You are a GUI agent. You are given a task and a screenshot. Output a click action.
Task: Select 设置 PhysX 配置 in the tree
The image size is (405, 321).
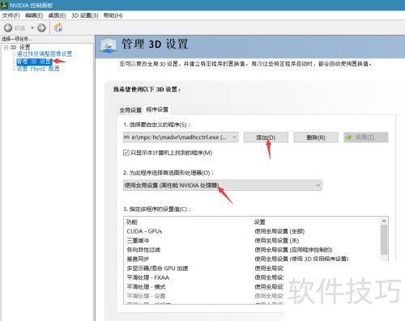[38, 69]
